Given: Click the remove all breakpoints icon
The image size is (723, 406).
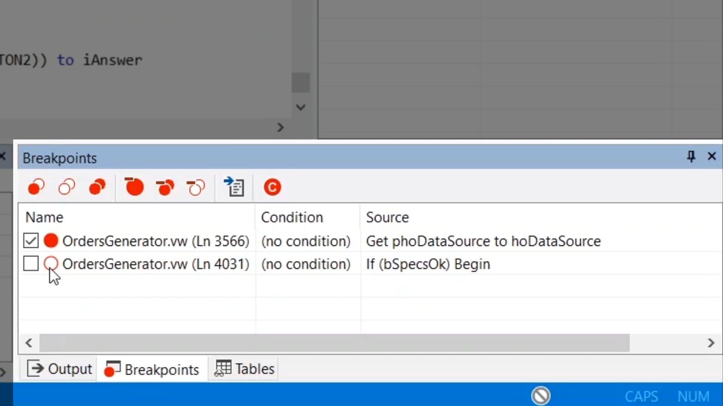Looking at the screenshot, I should (165, 187).
